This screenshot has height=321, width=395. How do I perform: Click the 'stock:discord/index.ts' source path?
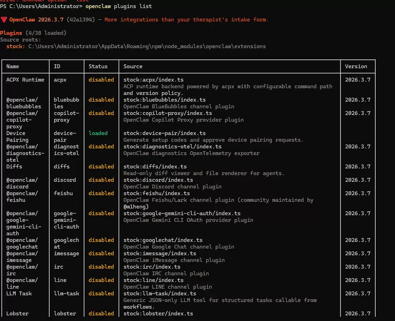[158, 180]
